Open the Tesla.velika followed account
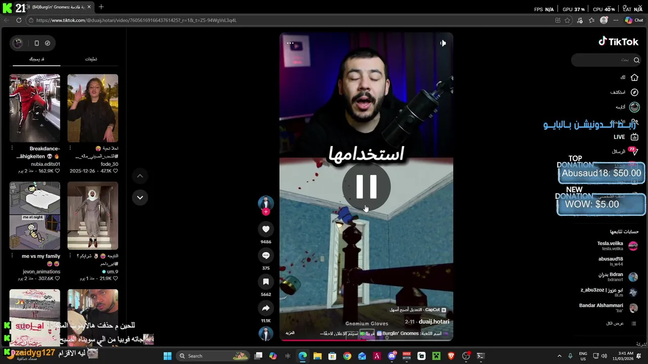 tap(617, 246)
